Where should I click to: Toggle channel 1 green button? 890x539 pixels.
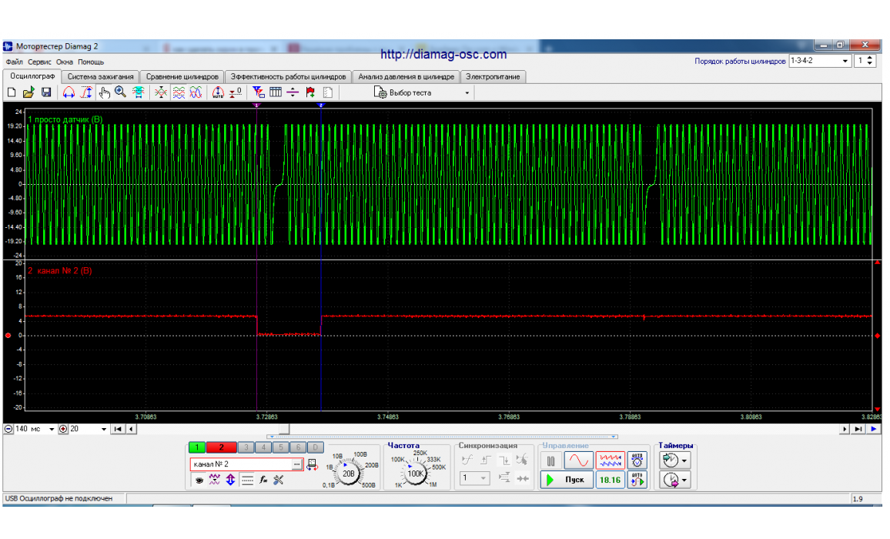point(197,447)
